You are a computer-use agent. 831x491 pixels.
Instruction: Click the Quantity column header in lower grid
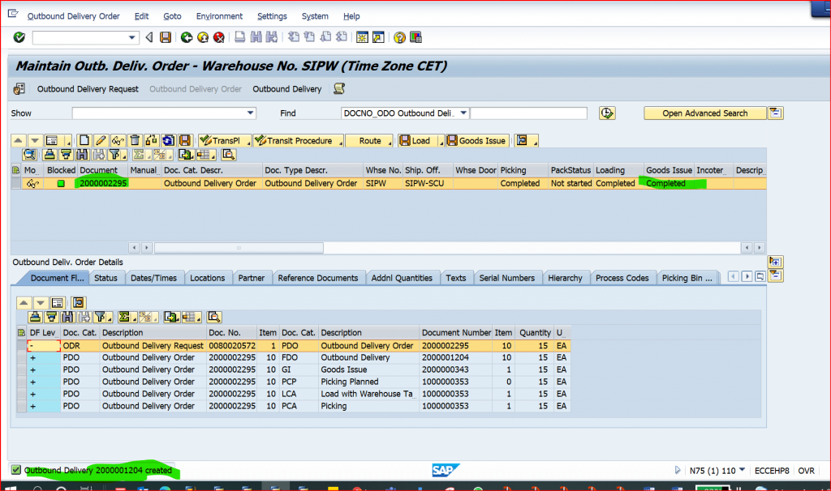click(535, 333)
